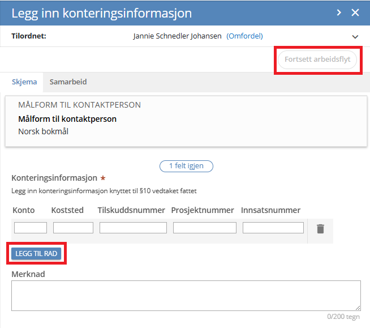Open the Samarbeid tab
Screen dimensions: 370x328
[68, 82]
